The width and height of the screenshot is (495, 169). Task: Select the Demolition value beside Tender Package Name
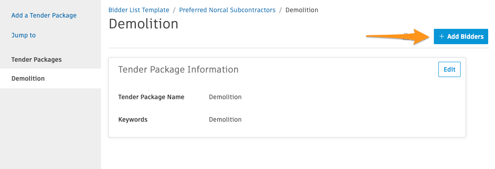coord(225,97)
